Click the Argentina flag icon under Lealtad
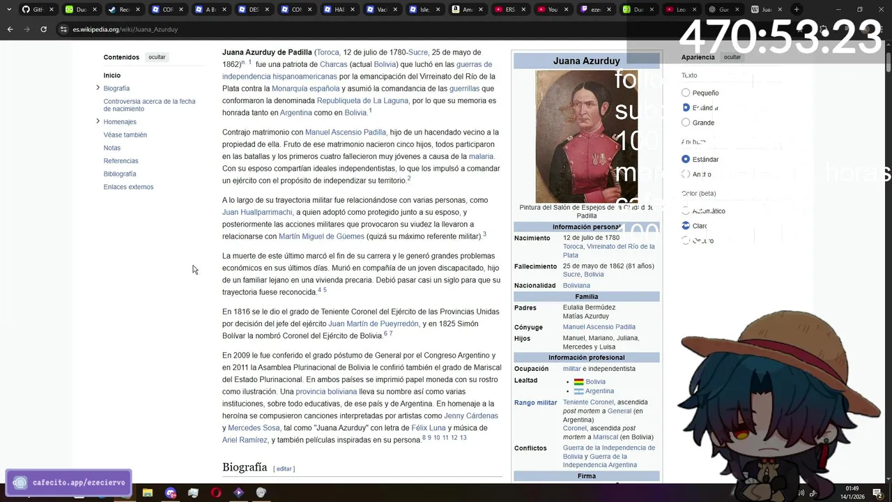This screenshot has height=502, width=892. point(578,391)
